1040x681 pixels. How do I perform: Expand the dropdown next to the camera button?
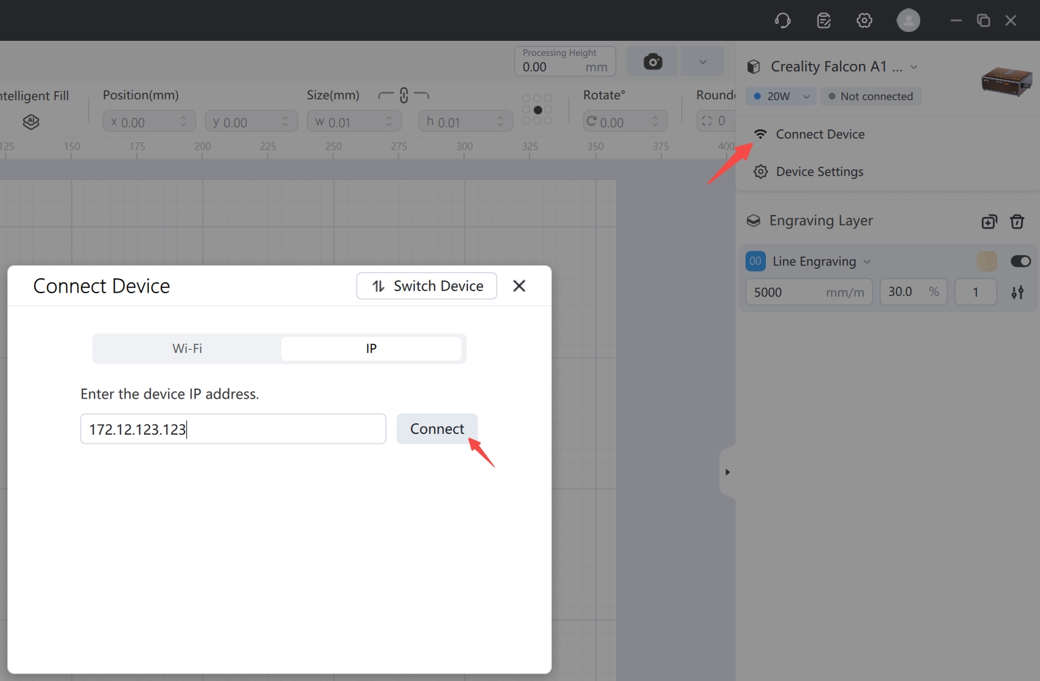click(703, 62)
